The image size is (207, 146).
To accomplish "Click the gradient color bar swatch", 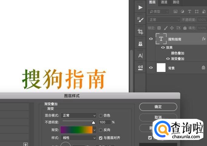I will [76, 130].
